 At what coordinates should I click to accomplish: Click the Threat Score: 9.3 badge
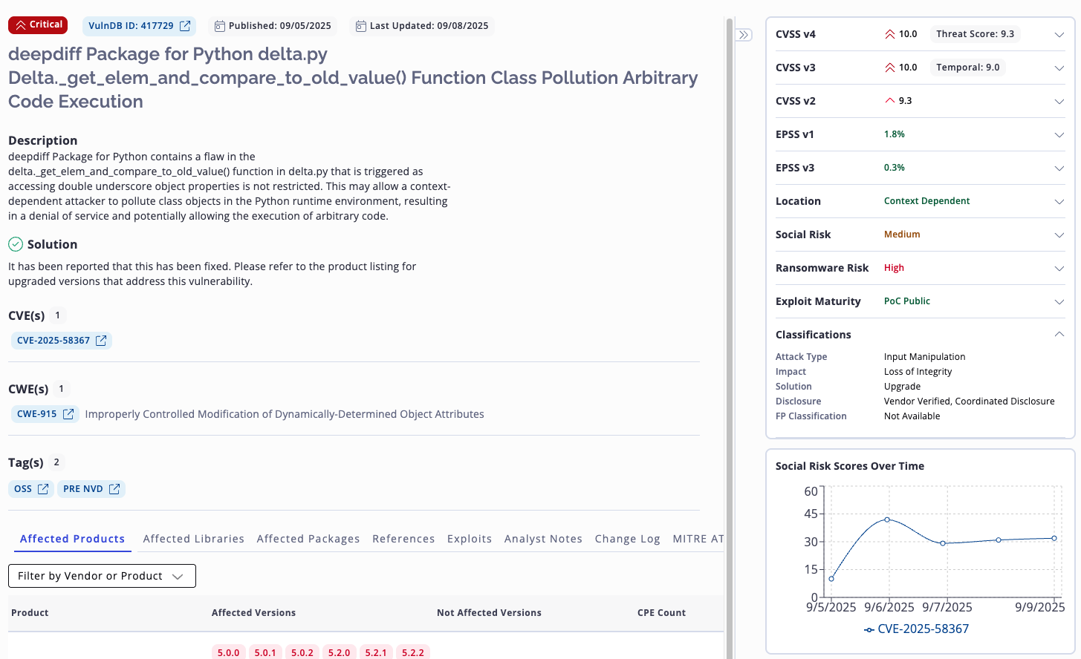pos(976,34)
